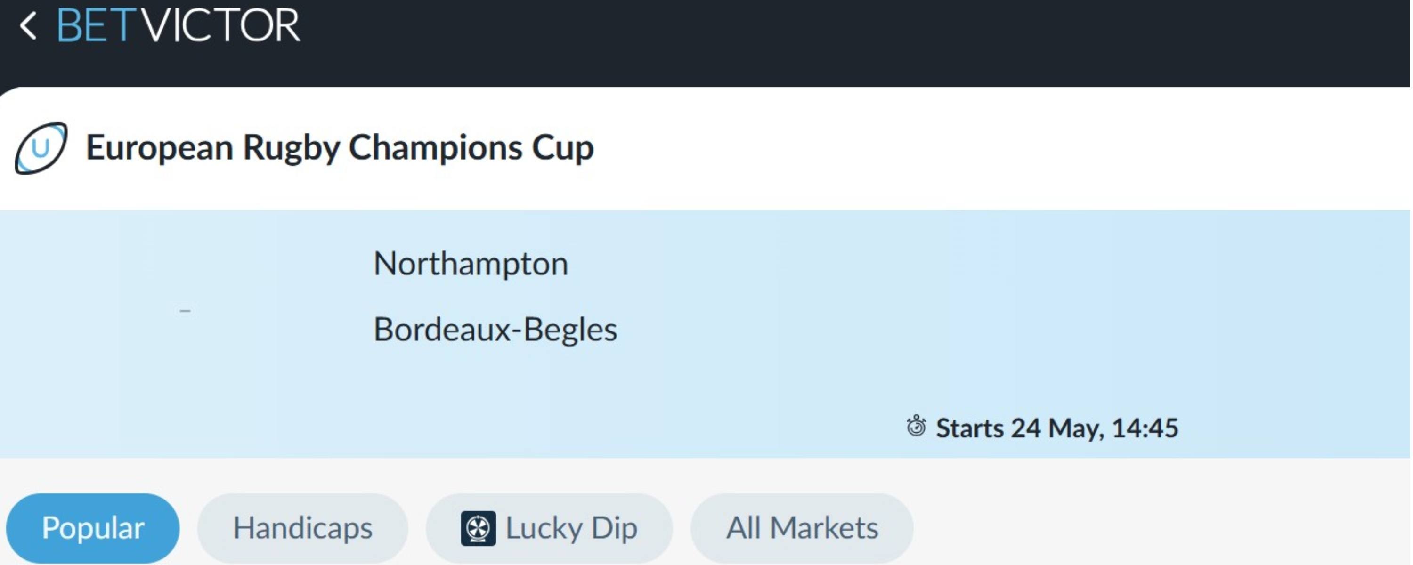Click blank area right of competition title
Screen dimensions: 1413x565
coord(987,148)
